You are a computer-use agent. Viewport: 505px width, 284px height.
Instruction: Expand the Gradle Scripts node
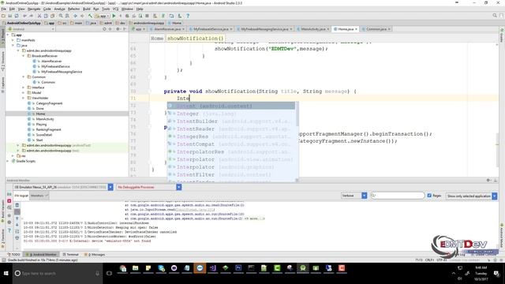click(x=8, y=161)
